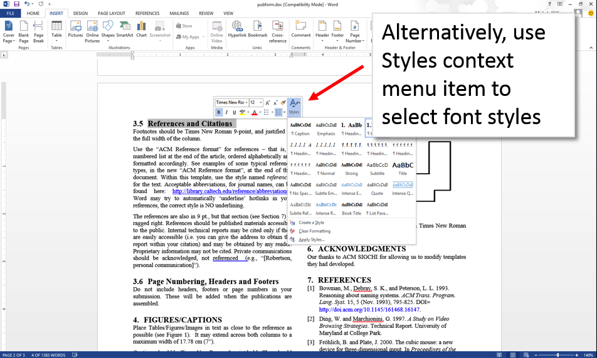Open the library.caltech.edu abbreviations link
This screenshot has height=358, width=597.
(x=230, y=191)
